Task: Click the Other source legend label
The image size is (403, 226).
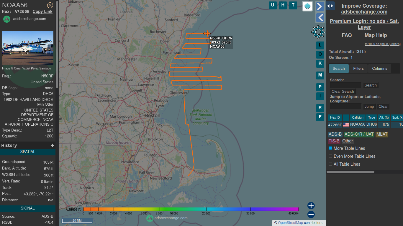Action: [x=348, y=141]
